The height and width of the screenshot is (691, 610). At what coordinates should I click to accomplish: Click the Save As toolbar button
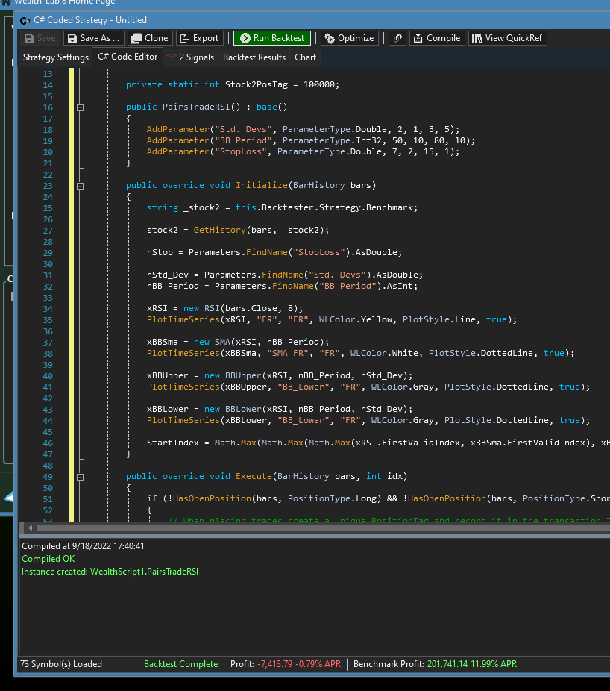(x=93, y=38)
